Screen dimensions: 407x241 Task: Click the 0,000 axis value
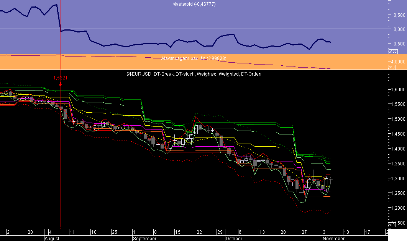pos(399,29)
